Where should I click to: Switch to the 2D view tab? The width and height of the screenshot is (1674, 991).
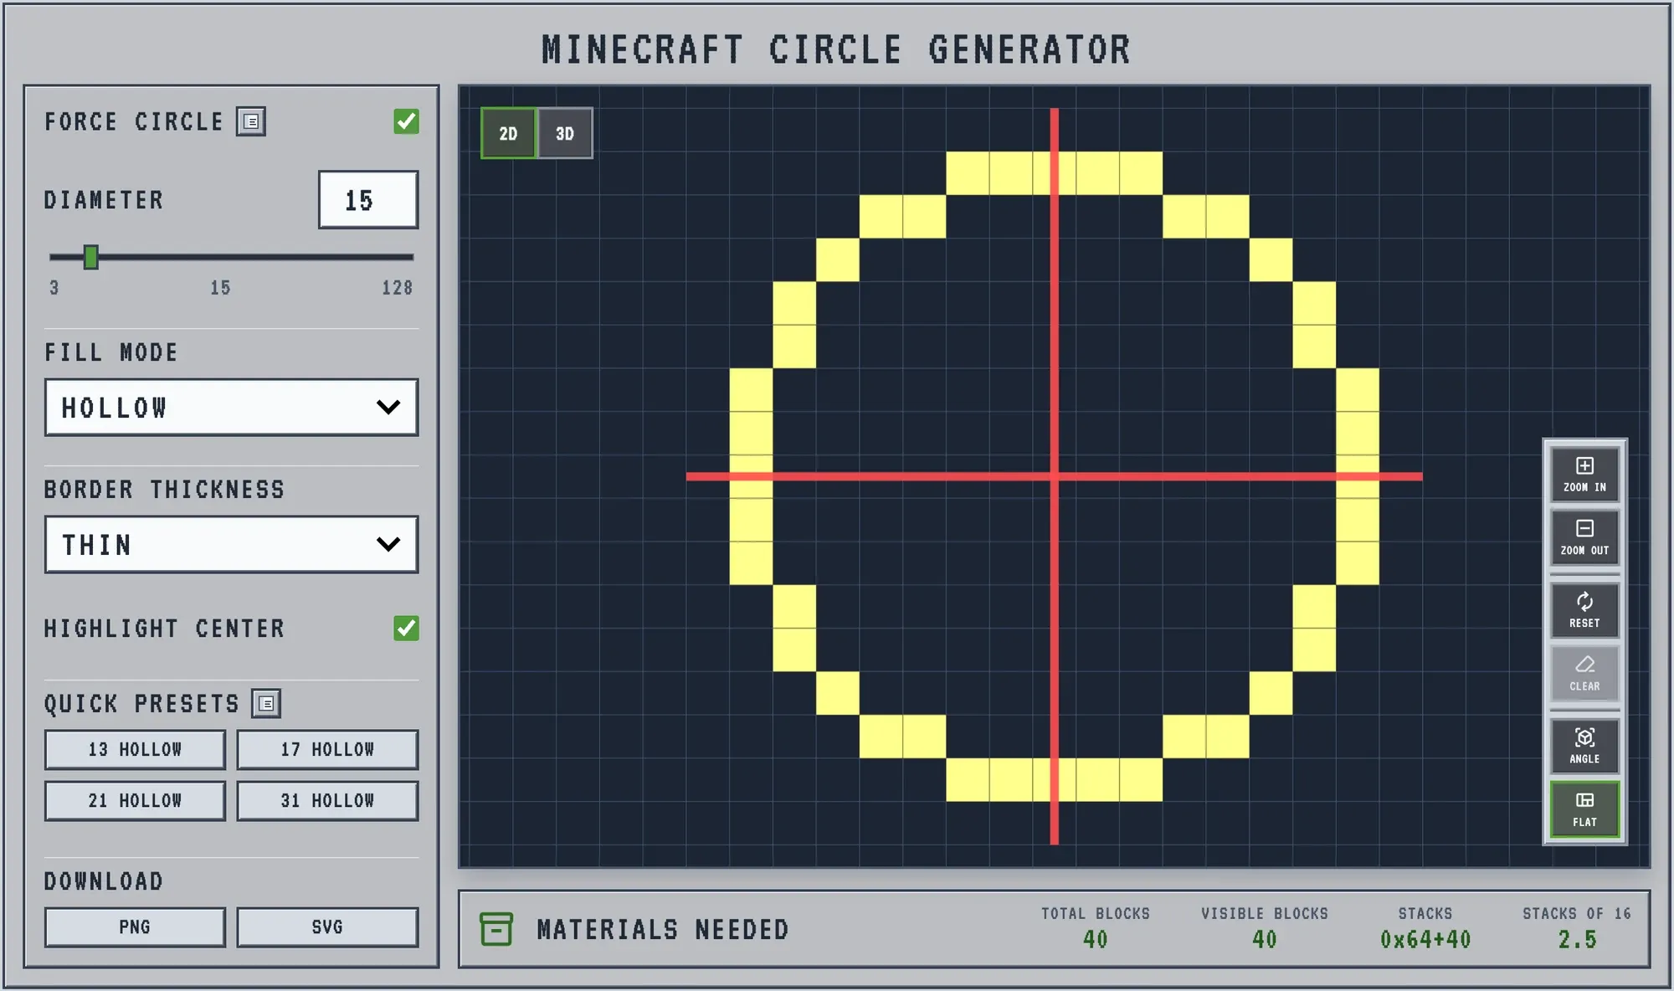tap(508, 133)
